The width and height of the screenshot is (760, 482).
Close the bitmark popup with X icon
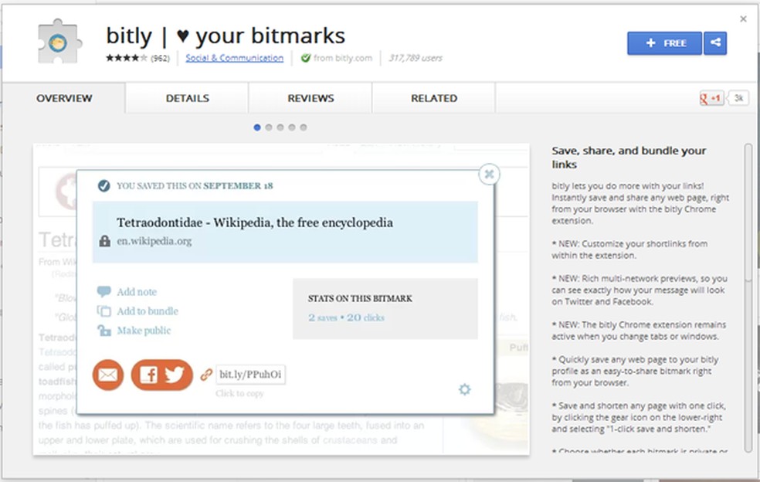pos(489,174)
